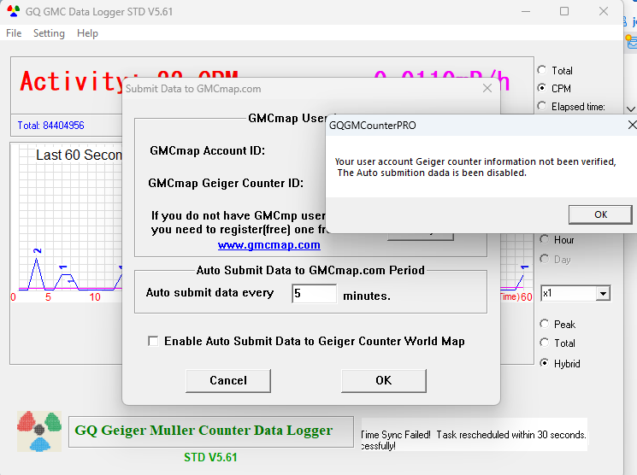637x475 pixels.
Task: Click the auto submit minutes field
Action: tap(314, 294)
